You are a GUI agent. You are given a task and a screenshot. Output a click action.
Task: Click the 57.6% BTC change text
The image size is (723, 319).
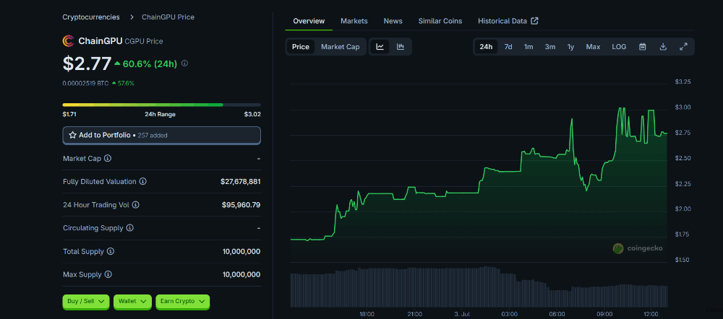(x=126, y=83)
